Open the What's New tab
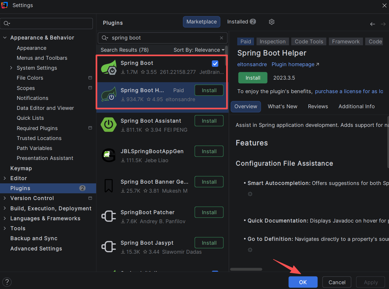The image size is (389, 289). pos(283,107)
